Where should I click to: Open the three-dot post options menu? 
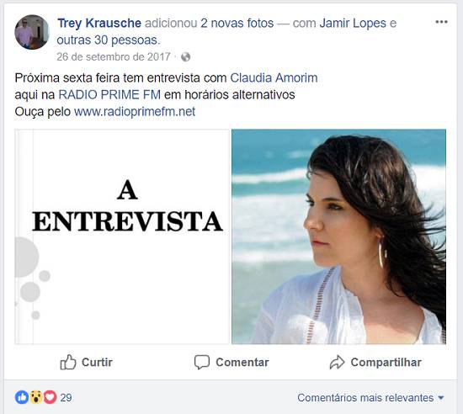(441, 22)
